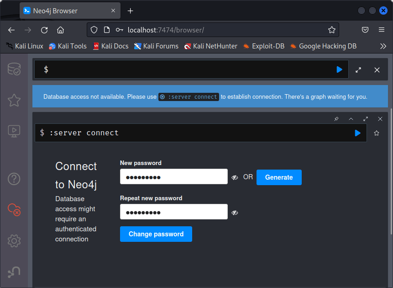Reveal the Repeat new password contents
The image size is (393, 288).
point(235,213)
